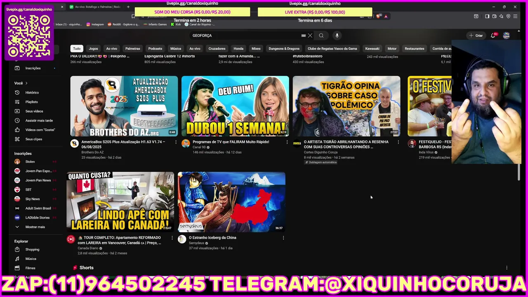Open LADbible Stories subscription

click(x=37, y=217)
